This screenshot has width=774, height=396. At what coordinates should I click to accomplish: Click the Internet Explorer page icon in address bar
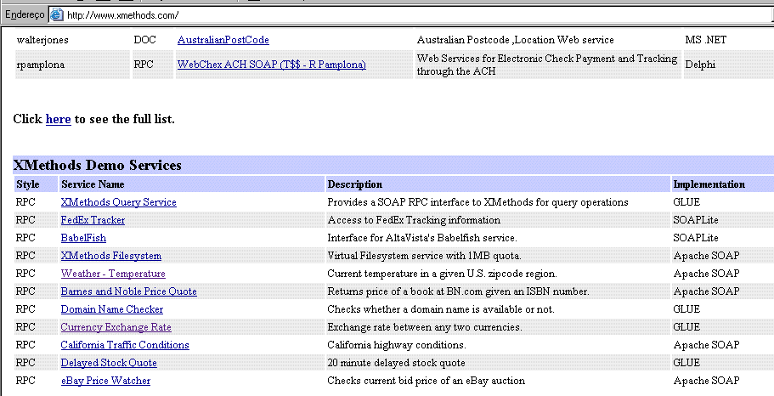point(57,14)
